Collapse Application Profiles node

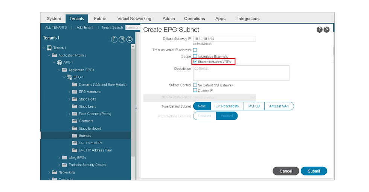(x=49, y=55)
